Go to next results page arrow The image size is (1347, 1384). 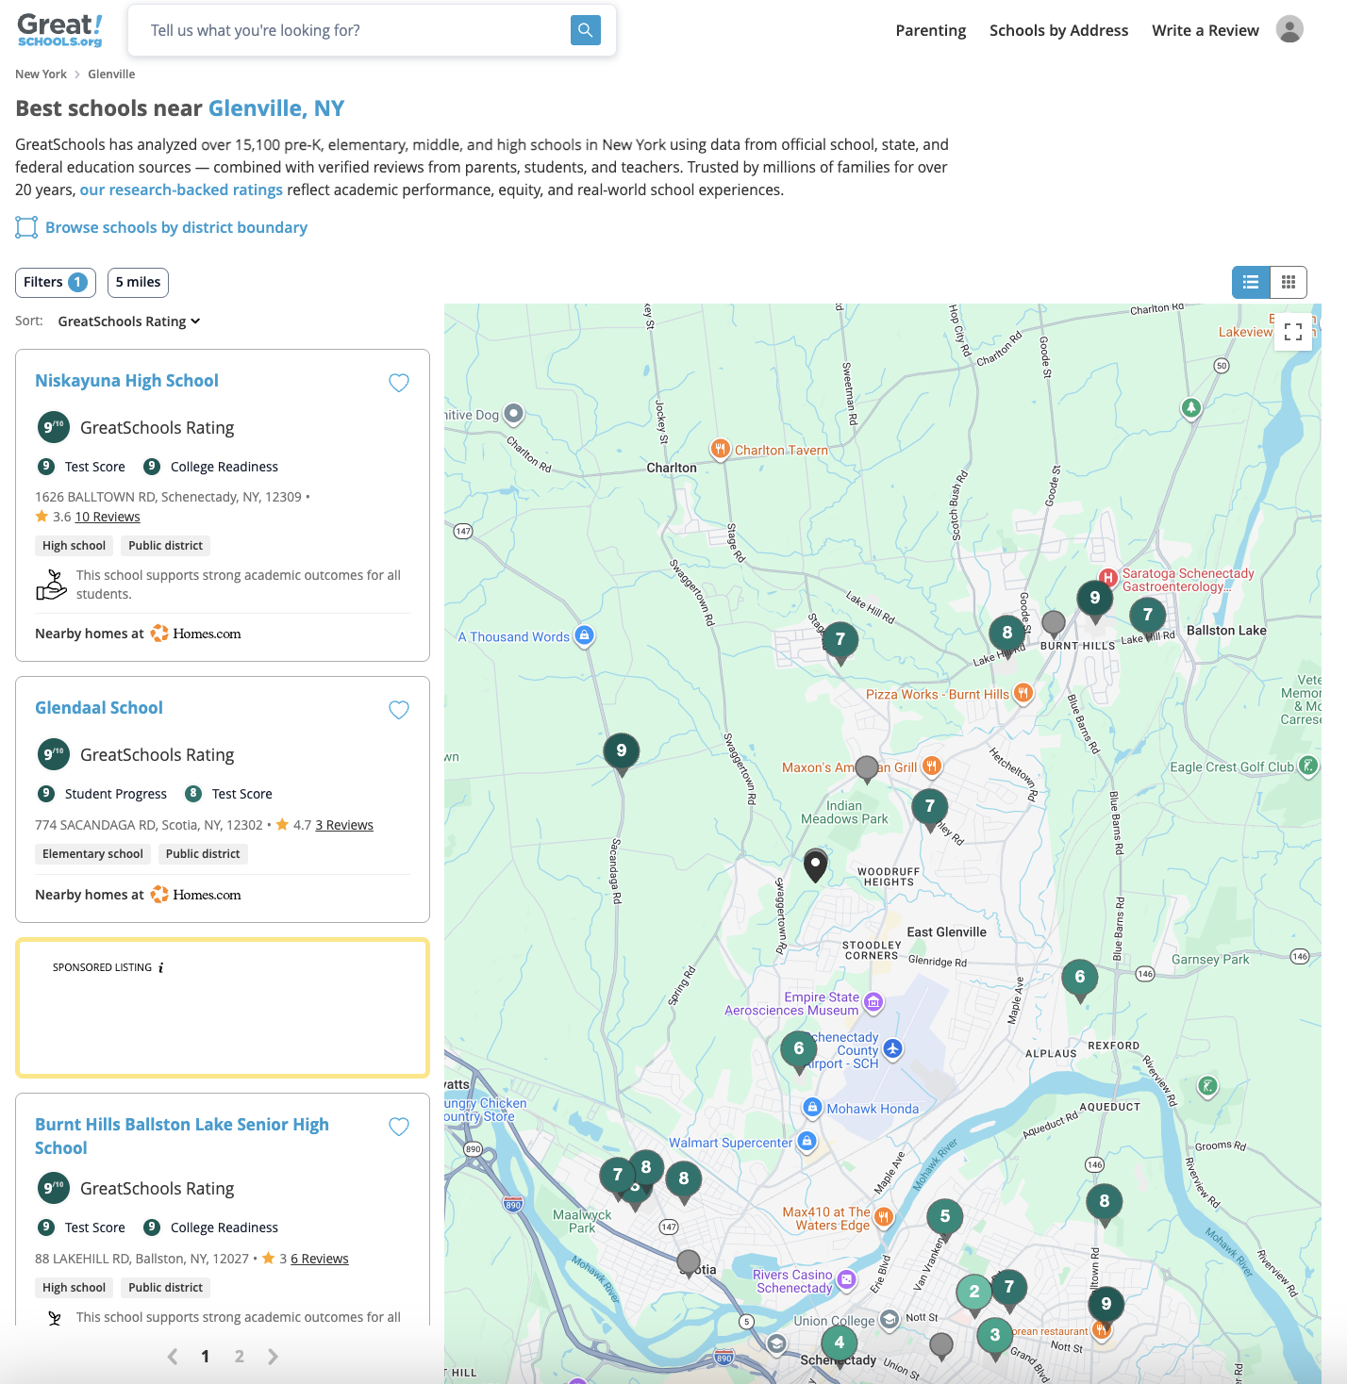(273, 1357)
